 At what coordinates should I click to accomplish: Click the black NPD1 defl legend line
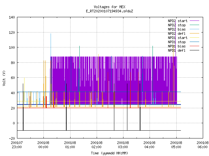pyautogui.click(x=194, y=50)
